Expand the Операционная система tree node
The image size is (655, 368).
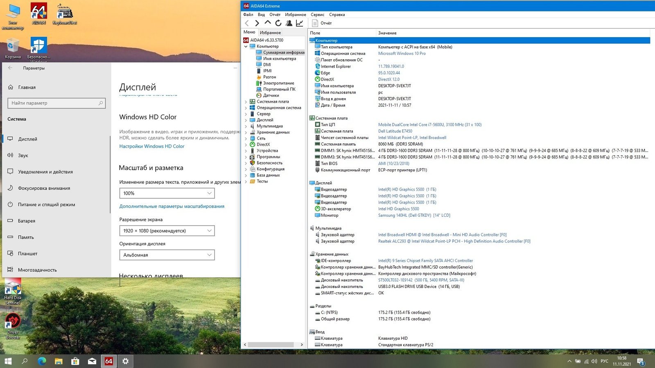pyautogui.click(x=246, y=108)
